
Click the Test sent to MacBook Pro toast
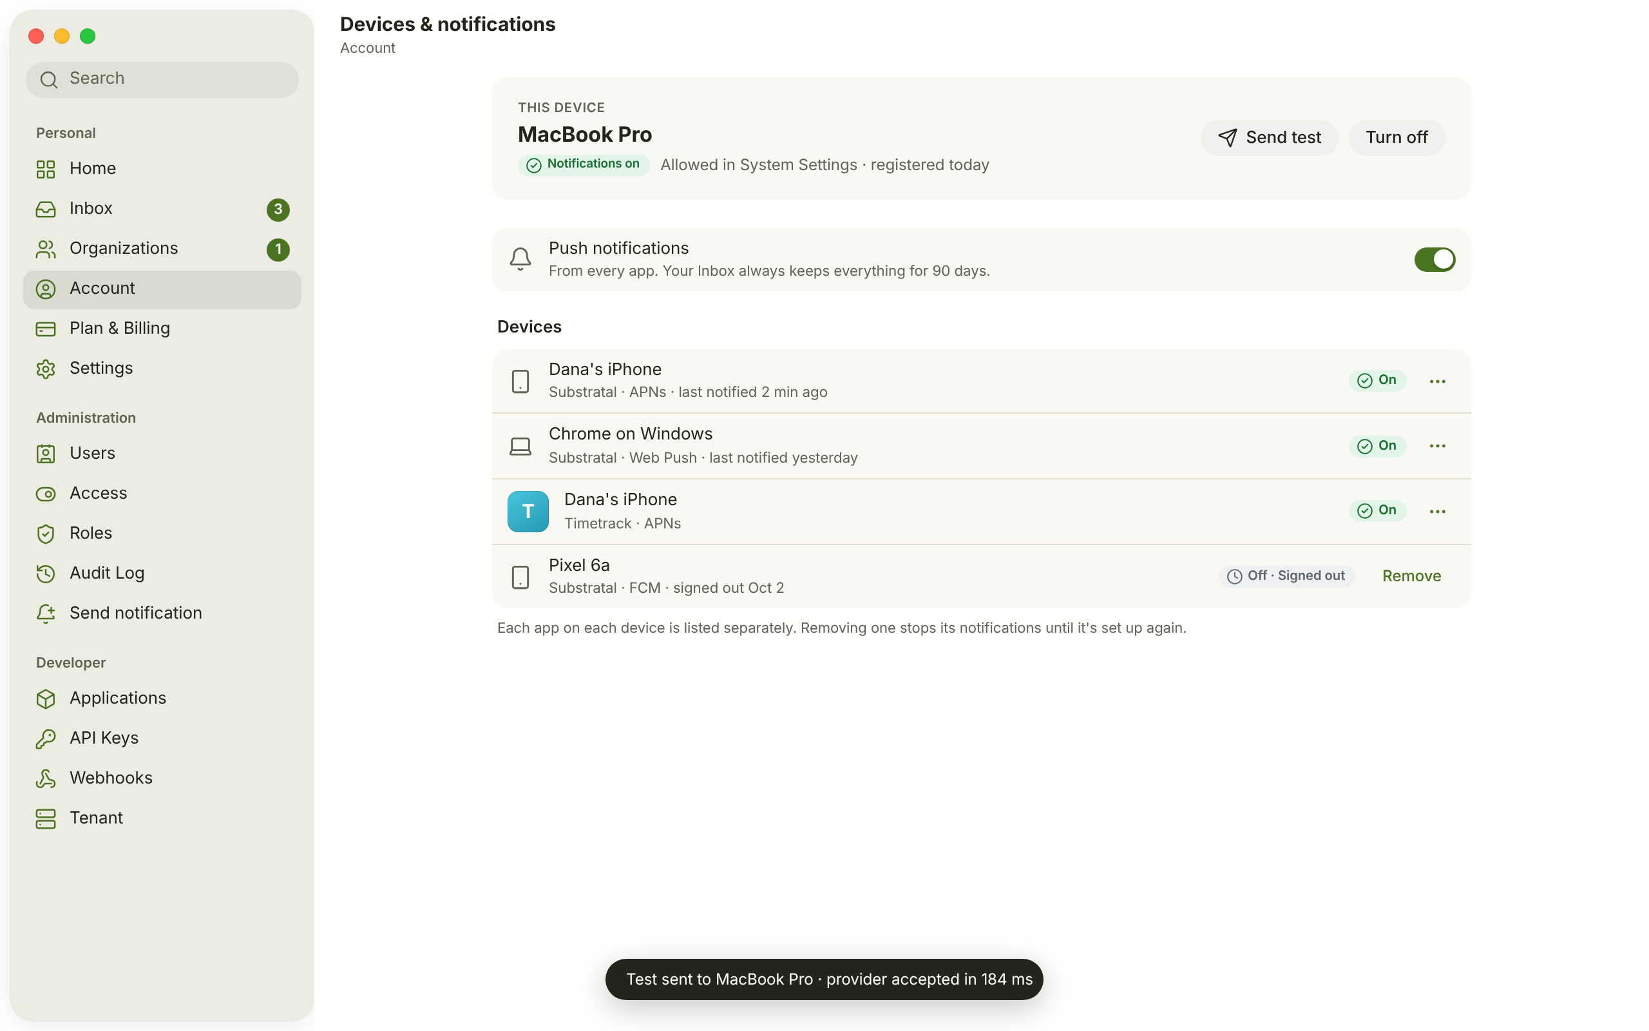point(824,979)
